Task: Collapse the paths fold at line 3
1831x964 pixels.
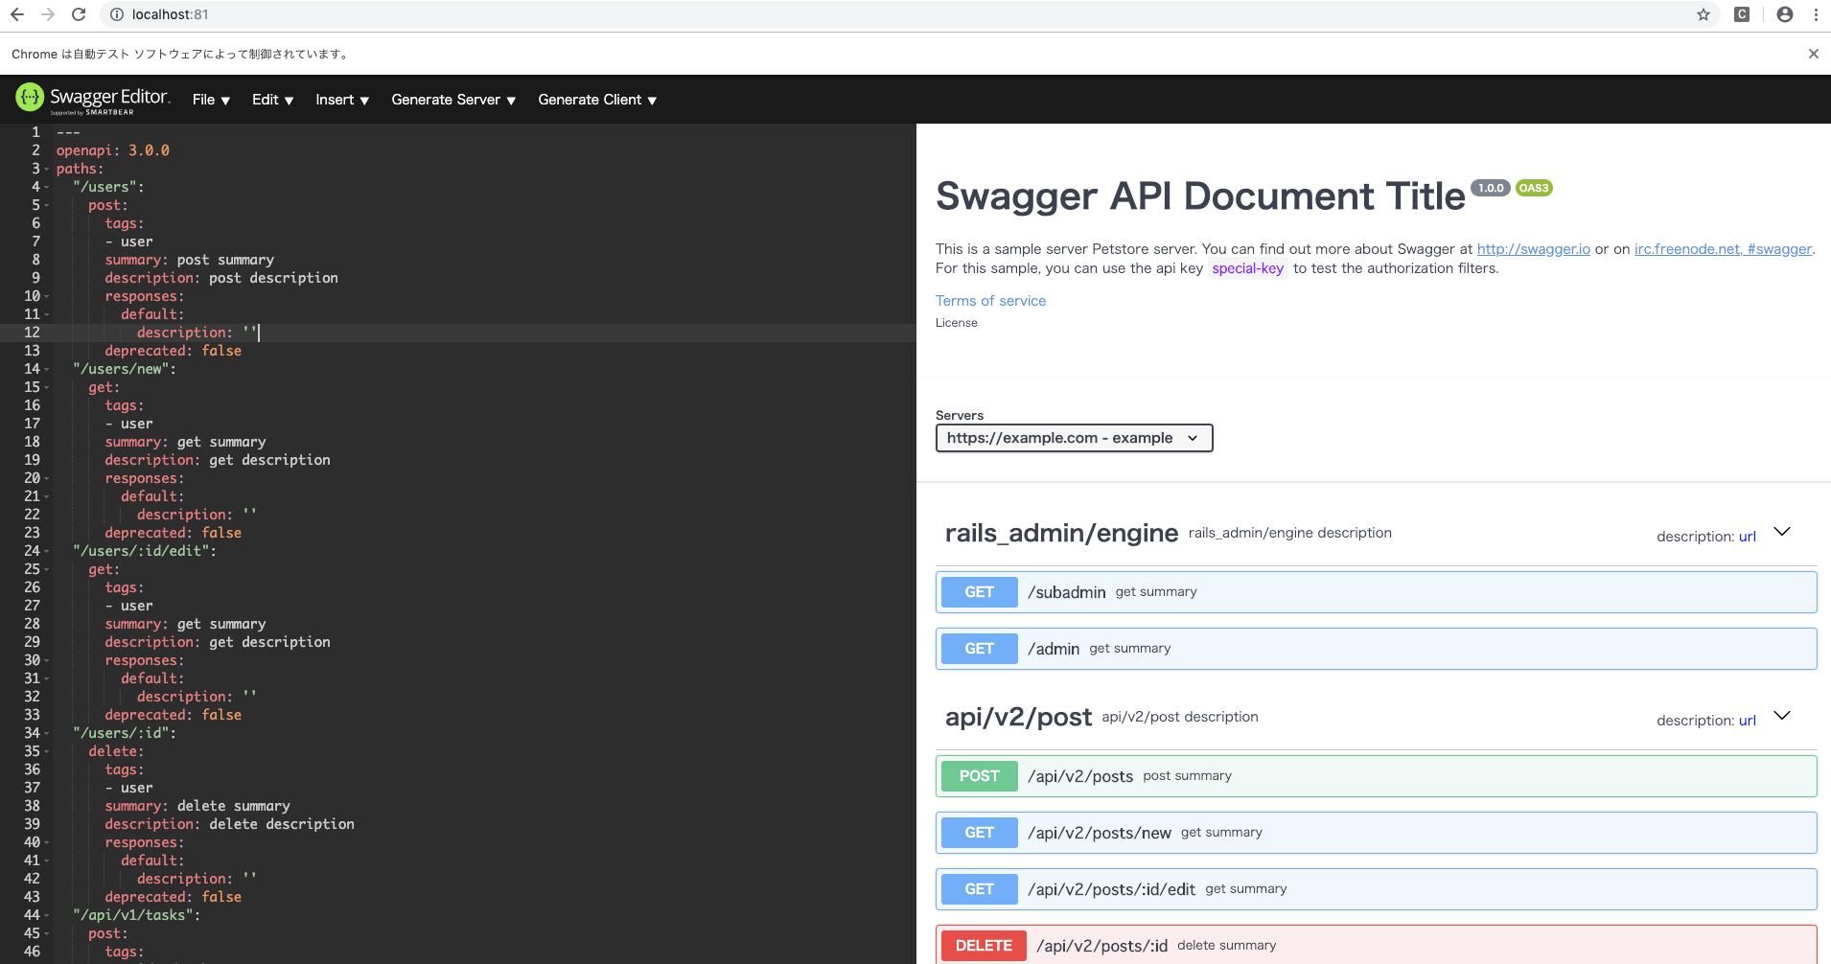Action: click(46, 169)
